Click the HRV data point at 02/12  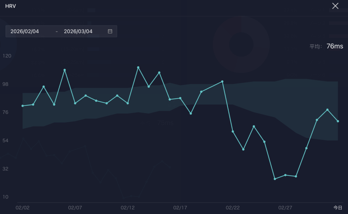[x=128, y=103]
